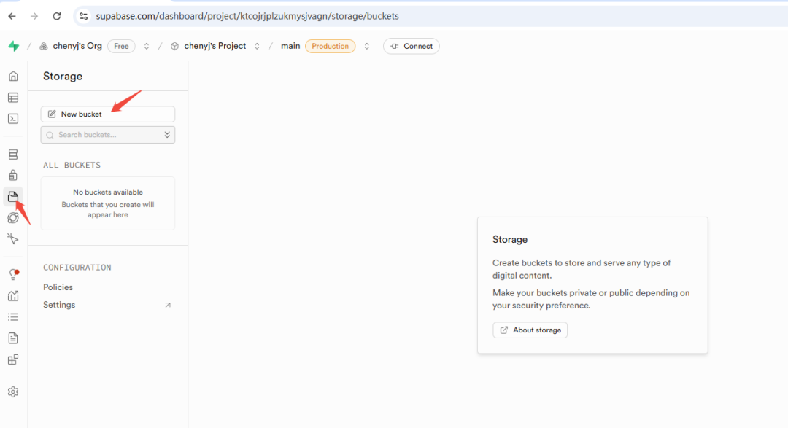Screen dimensions: 788x428
Task: Open the Database icon in sidebar
Action: [x=14, y=155]
